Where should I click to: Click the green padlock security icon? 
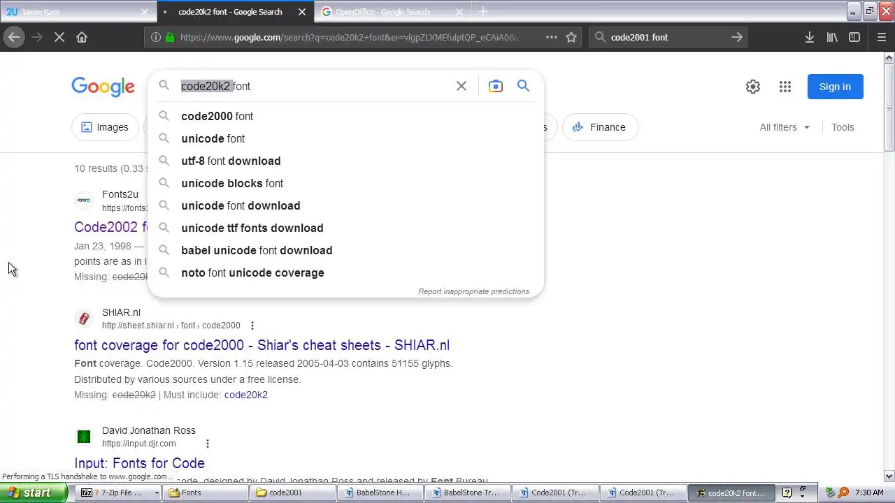(170, 37)
